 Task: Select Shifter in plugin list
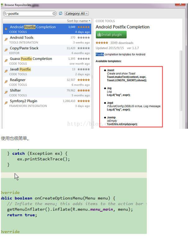click(47, 92)
